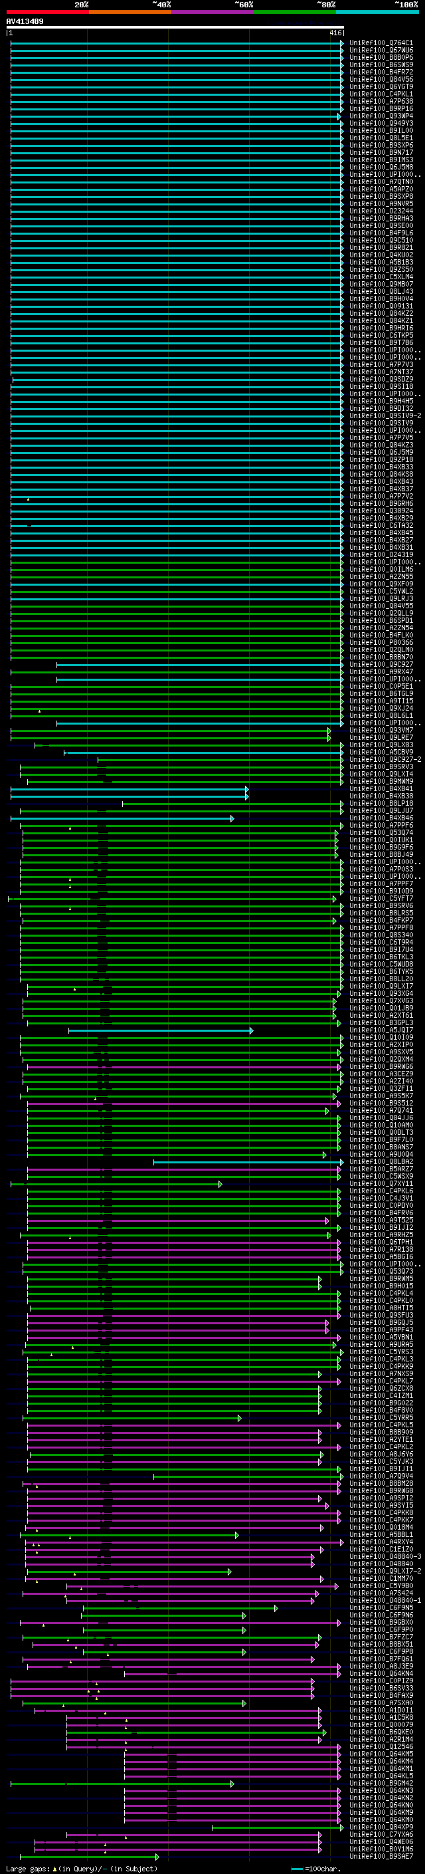This screenshot has height=1874, width=425.
Task: Click the green alignment bar for C6F9N6
Action: (163, 1616)
